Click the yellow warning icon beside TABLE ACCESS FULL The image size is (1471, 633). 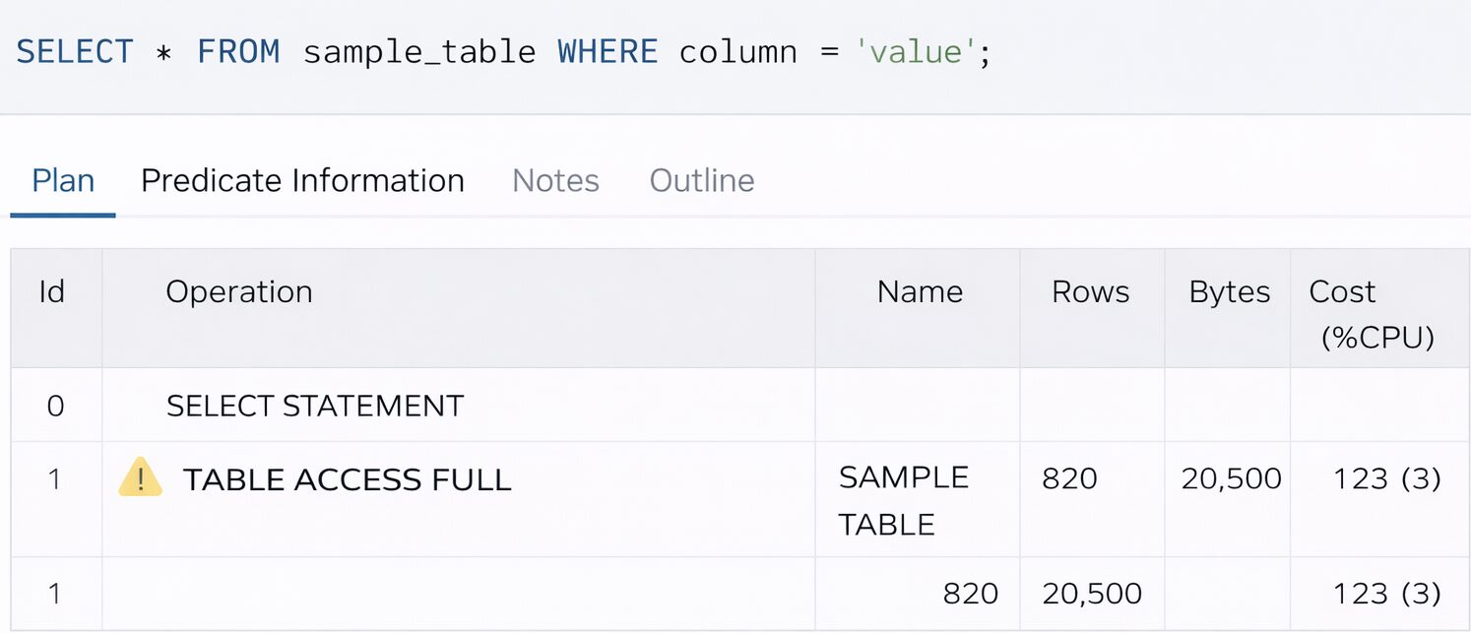point(140,478)
